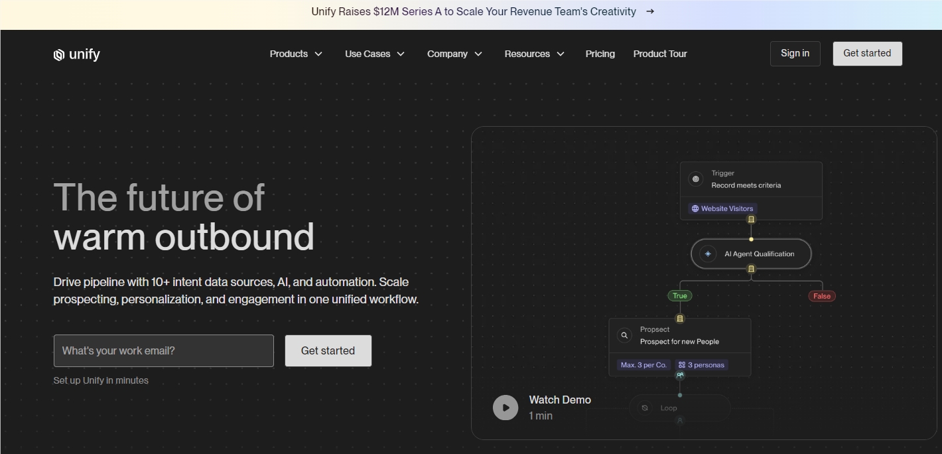Focus the work email input field
The image size is (942, 454).
point(163,350)
